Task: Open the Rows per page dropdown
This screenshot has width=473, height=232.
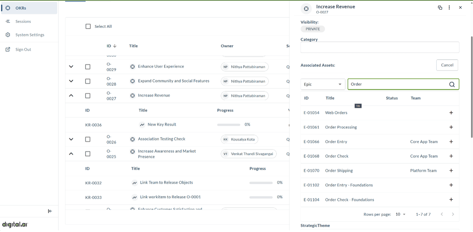Action: tap(400, 214)
